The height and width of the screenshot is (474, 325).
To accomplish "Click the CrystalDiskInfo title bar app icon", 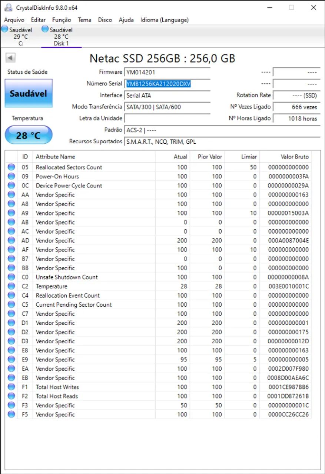I will tap(8, 7).
